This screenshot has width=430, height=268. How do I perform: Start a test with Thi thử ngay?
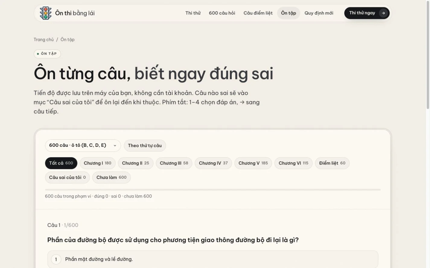pyautogui.click(x=367, y=13)
